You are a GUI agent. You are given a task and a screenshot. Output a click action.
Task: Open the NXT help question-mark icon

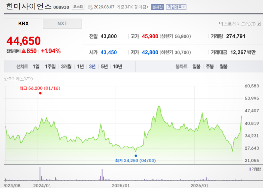[x=259, y=24]
